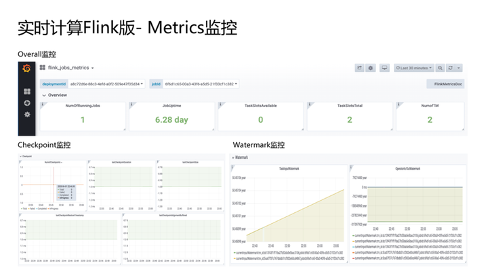Open the configuration gear in sidebar
This screenshot has height=274, width=488.
tap(27, 115)
